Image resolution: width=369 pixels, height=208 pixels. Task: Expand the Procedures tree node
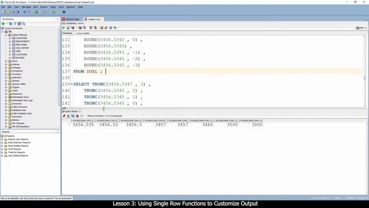6,70
